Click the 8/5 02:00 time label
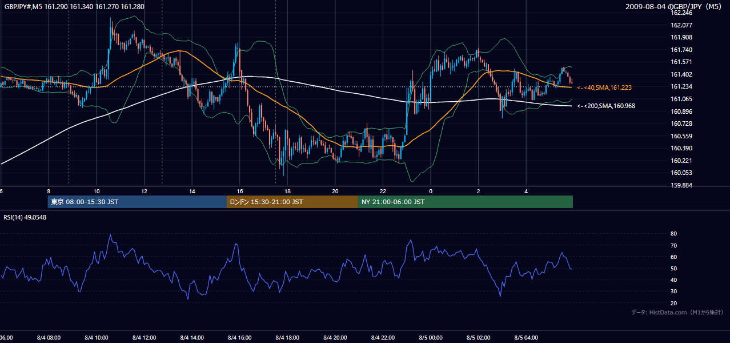The width and height of the screenshot is (730, 343). 479,338
